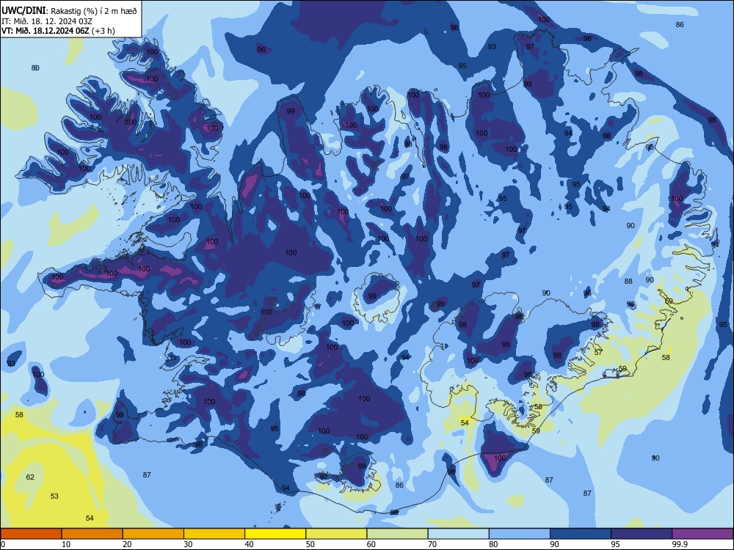Click the legend tick label 30

188,544
